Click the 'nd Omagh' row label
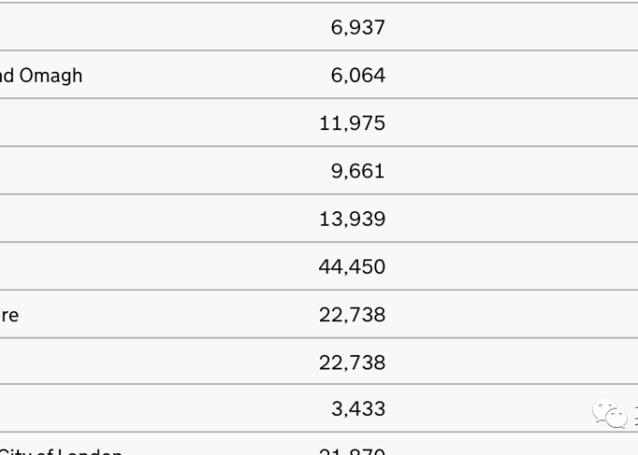638x455 pixels. 41,76
